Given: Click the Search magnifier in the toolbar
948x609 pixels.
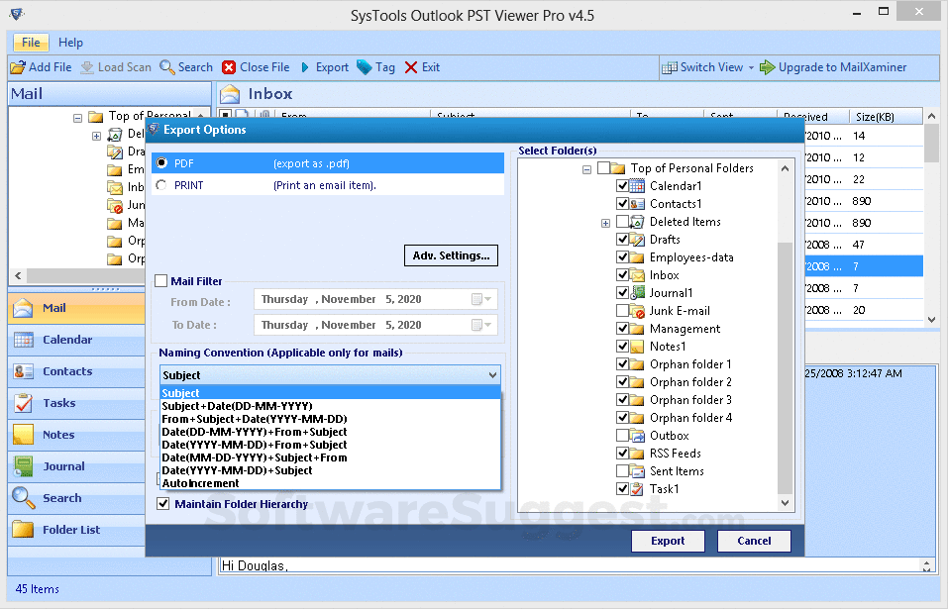Looking at the screenshot, I should pos(167,67).
